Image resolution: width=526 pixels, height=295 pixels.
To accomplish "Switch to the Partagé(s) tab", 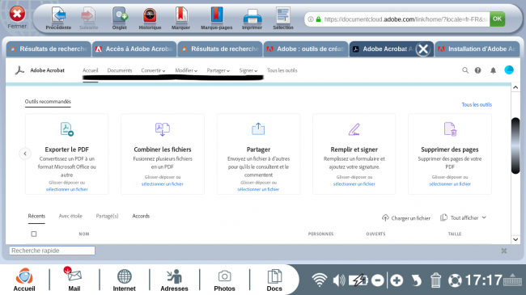I will point(107,217).
